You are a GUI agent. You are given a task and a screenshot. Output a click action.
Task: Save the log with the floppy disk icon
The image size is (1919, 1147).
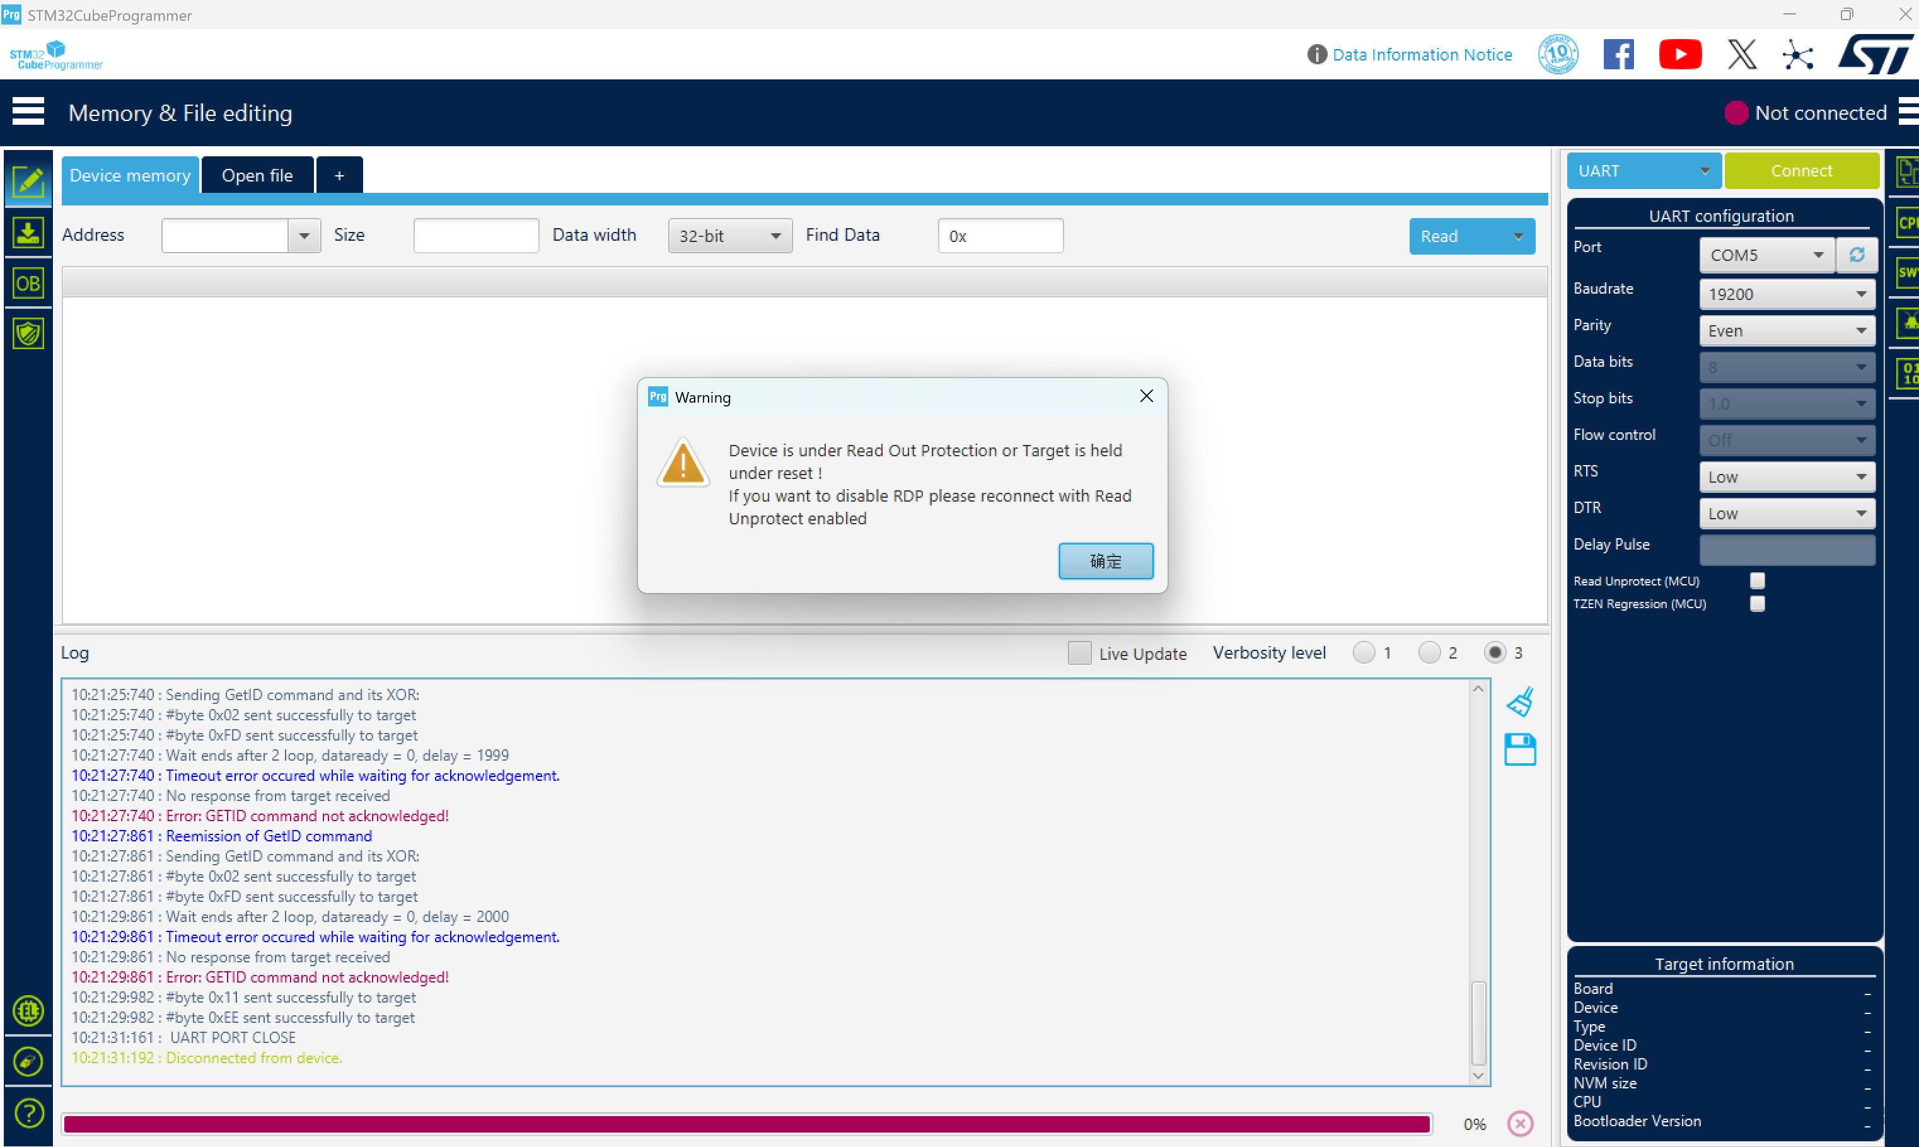(x=1520, y=750)
